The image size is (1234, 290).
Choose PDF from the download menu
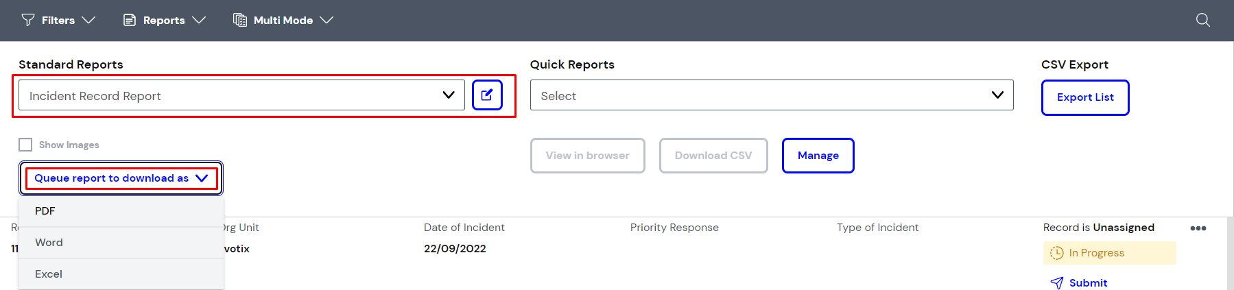click(x=45, y=211)
